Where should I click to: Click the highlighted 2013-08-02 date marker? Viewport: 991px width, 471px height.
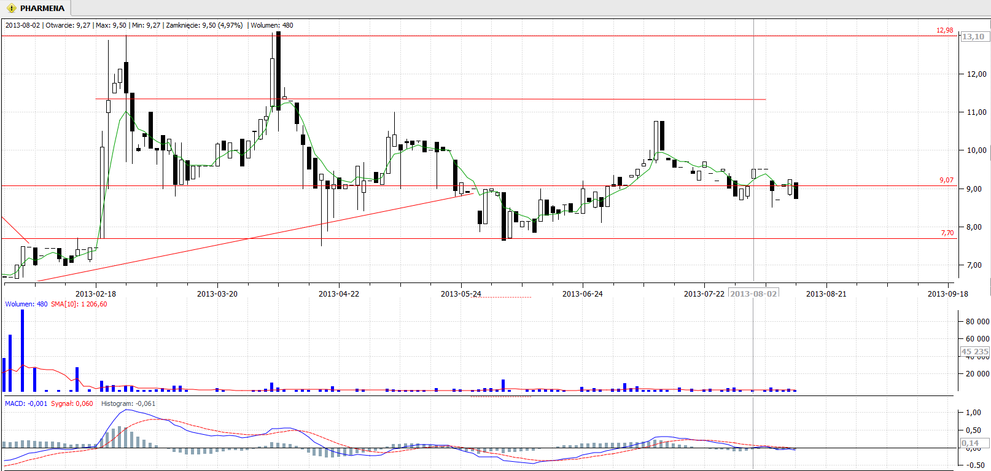[753, 294]
